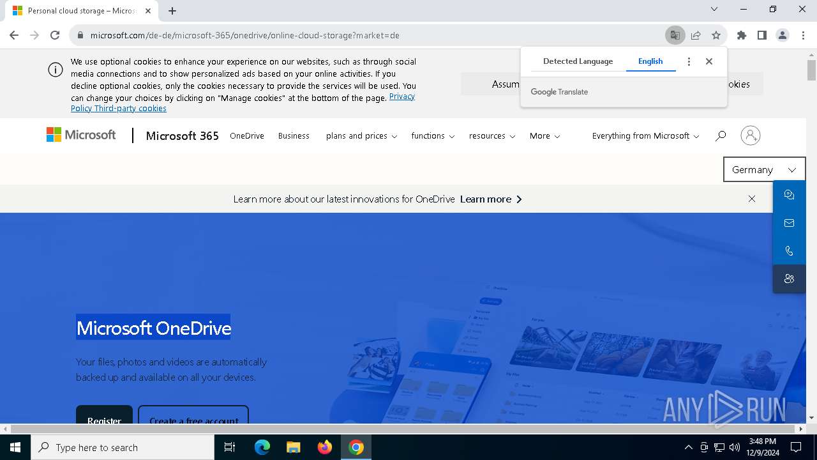
Task: Open the Chrome extensions puzzle icon
Action: [x=742, y=35]
